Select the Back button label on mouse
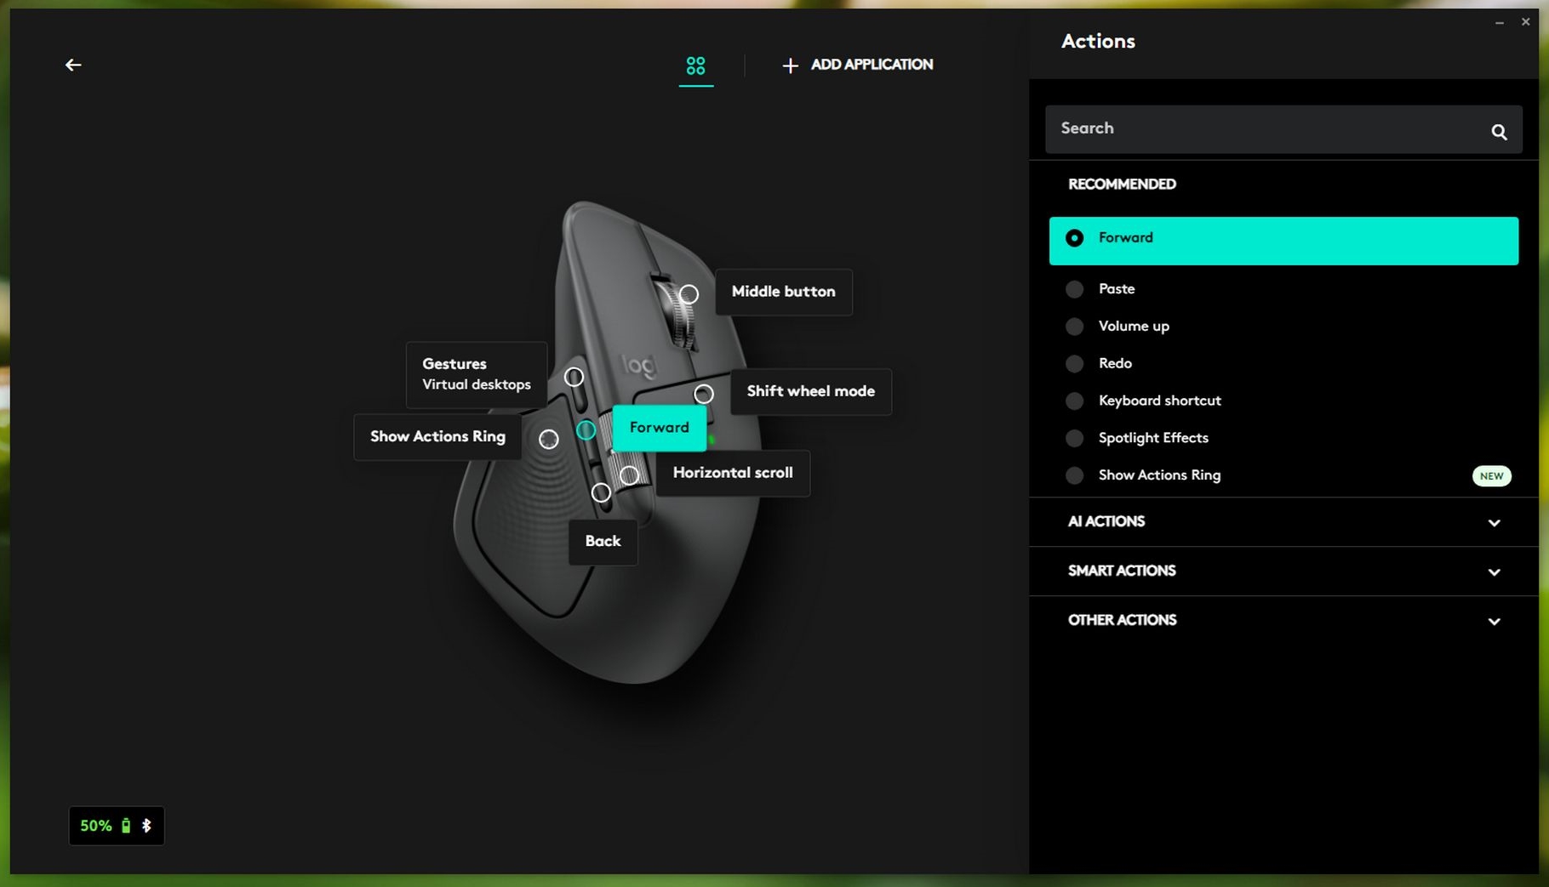The width and height of the screenshot is (1549, 887). [603, 542]
